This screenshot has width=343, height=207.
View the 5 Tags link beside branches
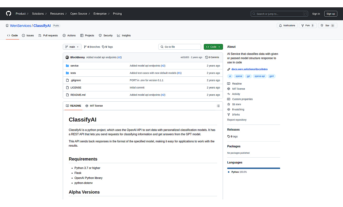click(x=107, y=47)
